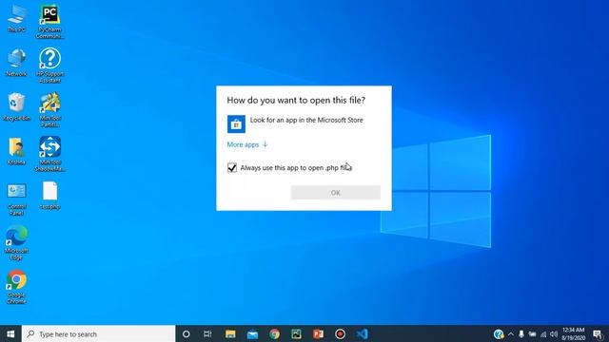
Task: Click the microphone tray icon
Action: point(521,333)
